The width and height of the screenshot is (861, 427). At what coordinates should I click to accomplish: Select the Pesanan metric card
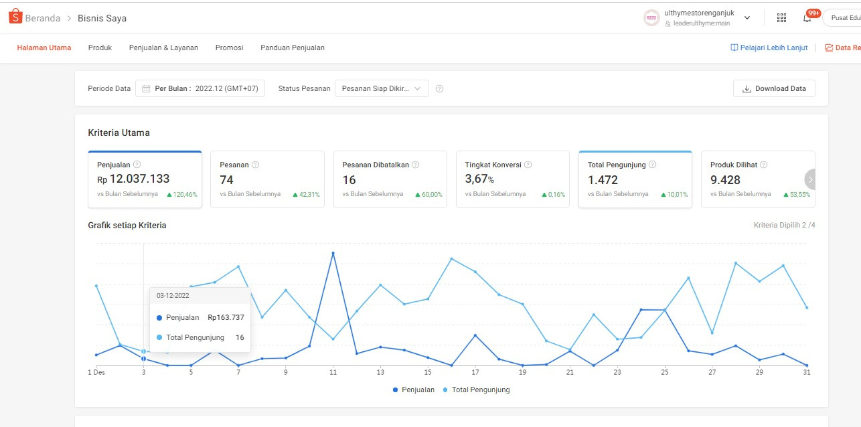pos(267,179)
